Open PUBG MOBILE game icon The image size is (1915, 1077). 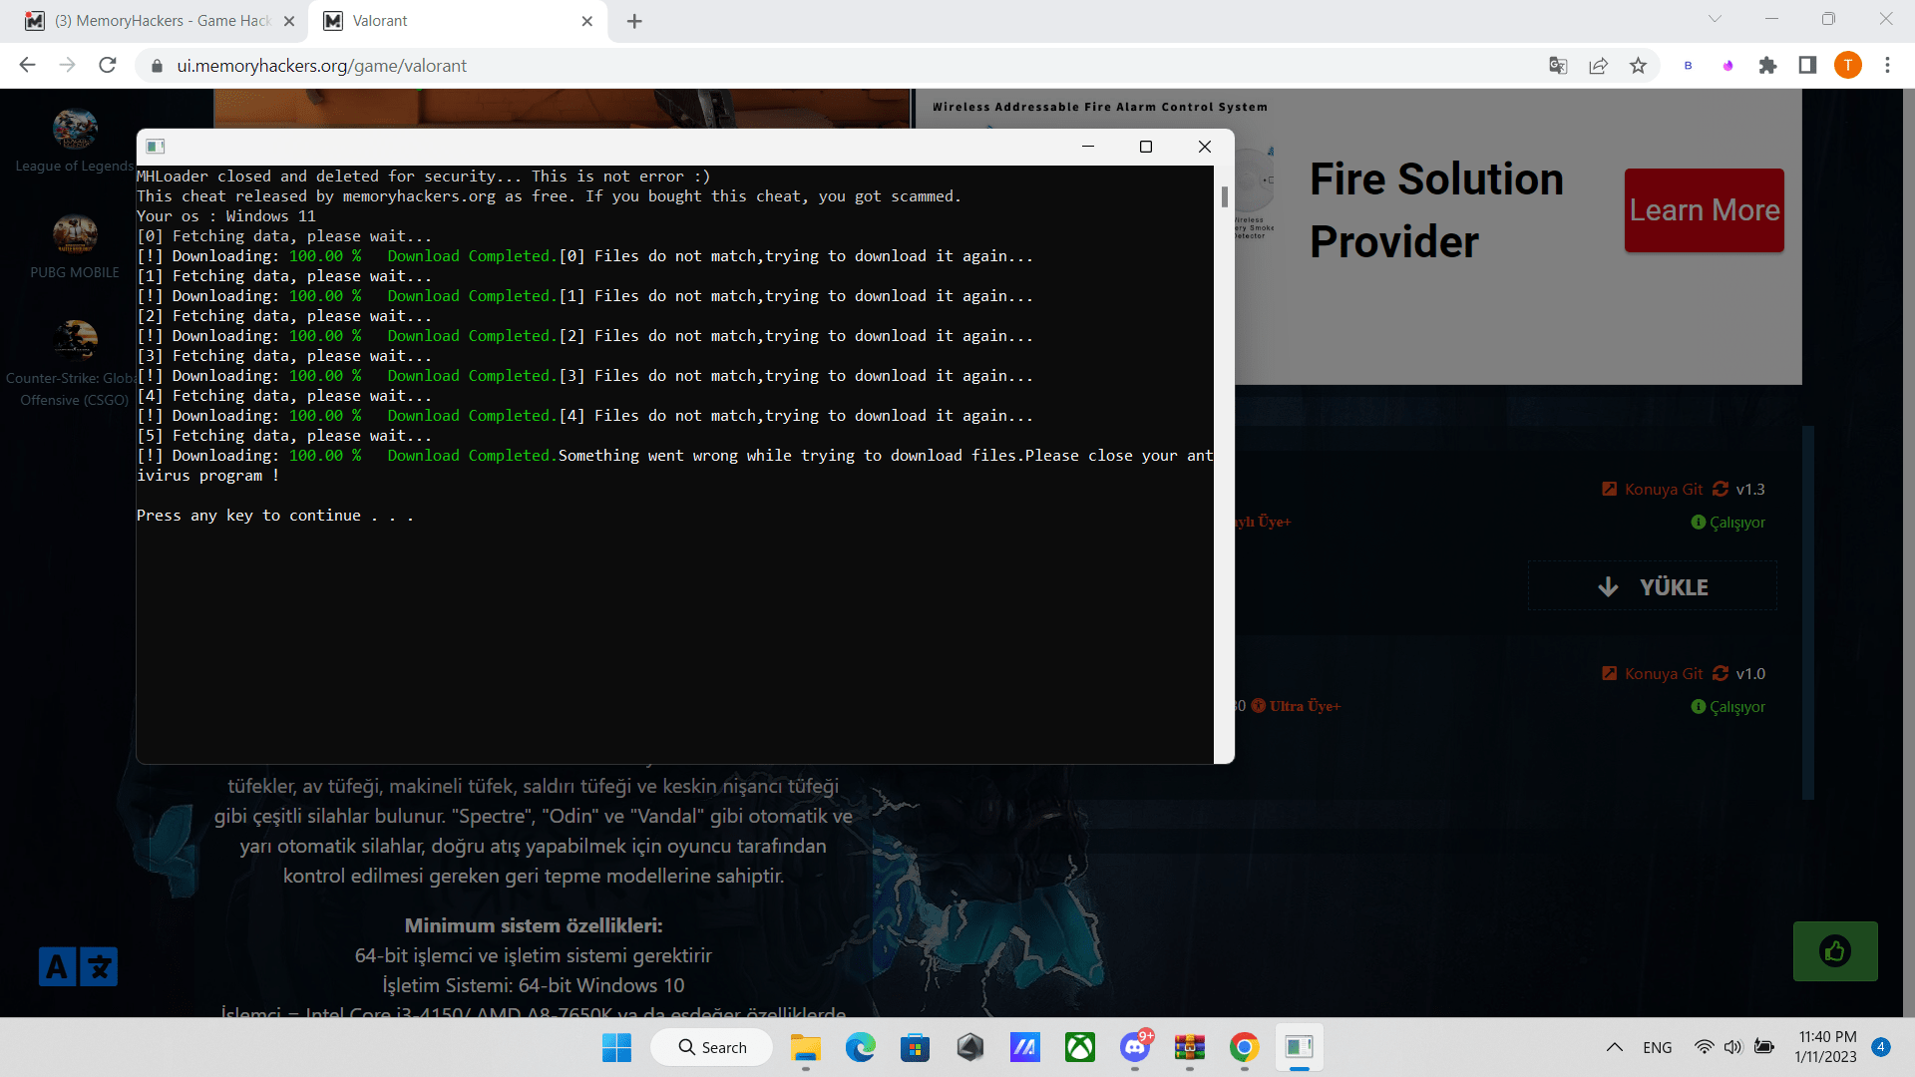75,234
